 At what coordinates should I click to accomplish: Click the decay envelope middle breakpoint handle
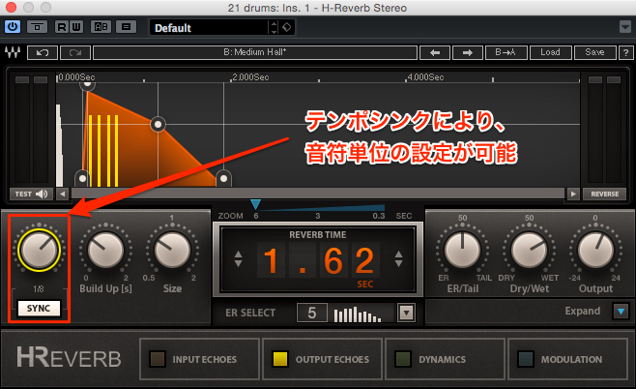click(x=158, y=124)
